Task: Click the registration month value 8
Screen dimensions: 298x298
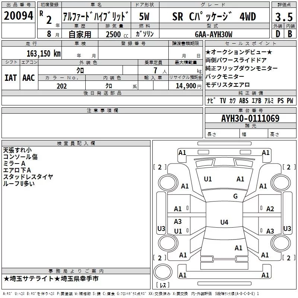Action: 49,34
